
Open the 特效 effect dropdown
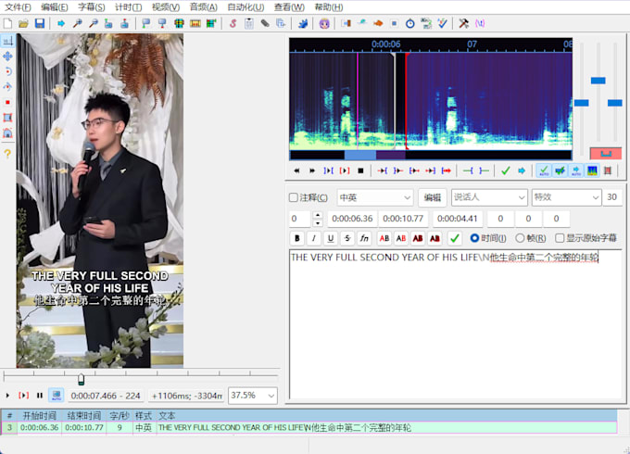[566, 197]
